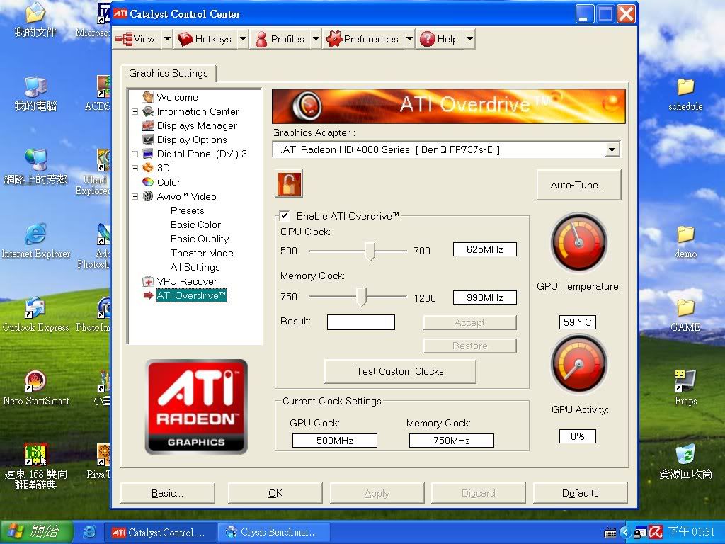The height and width of the screenshot is (544, 725).
Task: Click the GPU Clock slider handle
Action: [370, 251]
